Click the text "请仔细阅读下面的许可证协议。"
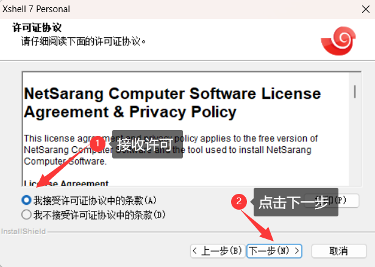The width and height of the screenshot is (375, 267). tap(84, 41)
